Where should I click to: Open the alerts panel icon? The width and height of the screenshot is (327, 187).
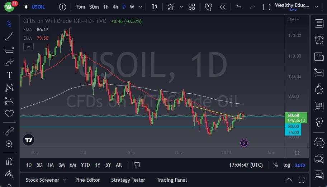[319, 40]
